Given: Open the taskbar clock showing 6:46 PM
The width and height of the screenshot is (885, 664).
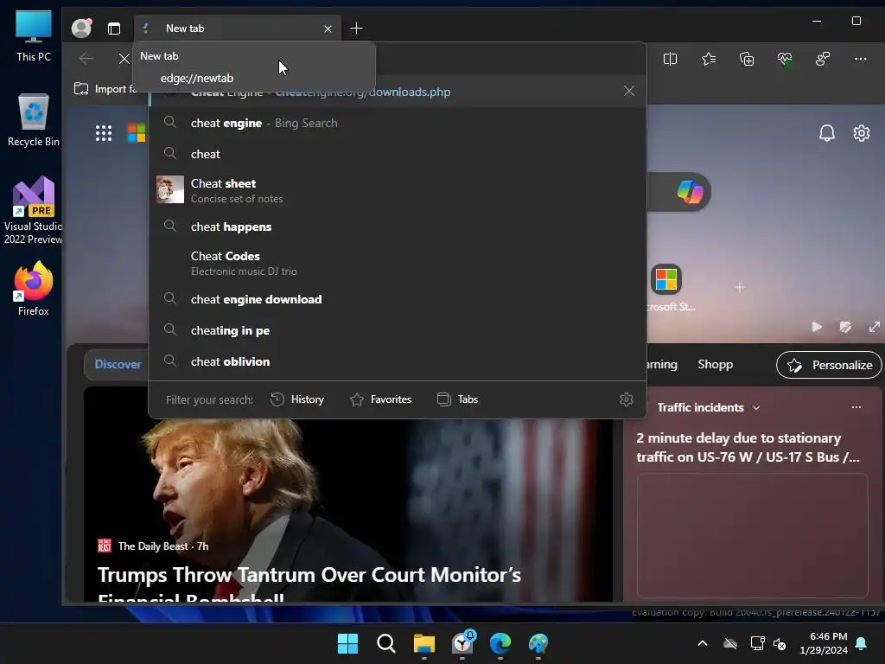Looking at the screenshot, I should tap(824, 643).
